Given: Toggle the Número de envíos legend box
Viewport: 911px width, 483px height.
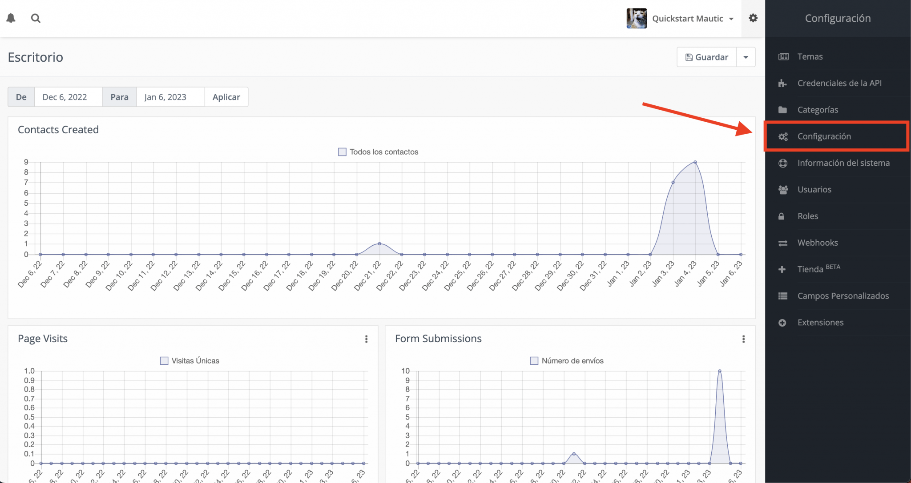Looking at the screenshot, I should [x=534, y=361].
